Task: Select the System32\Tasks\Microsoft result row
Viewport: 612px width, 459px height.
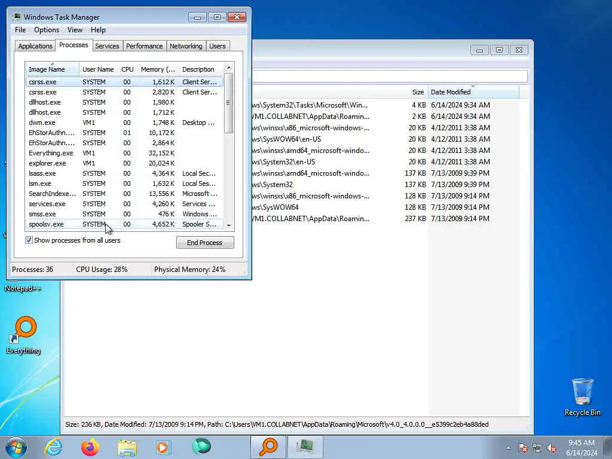Action: click(x=385, y=105)
